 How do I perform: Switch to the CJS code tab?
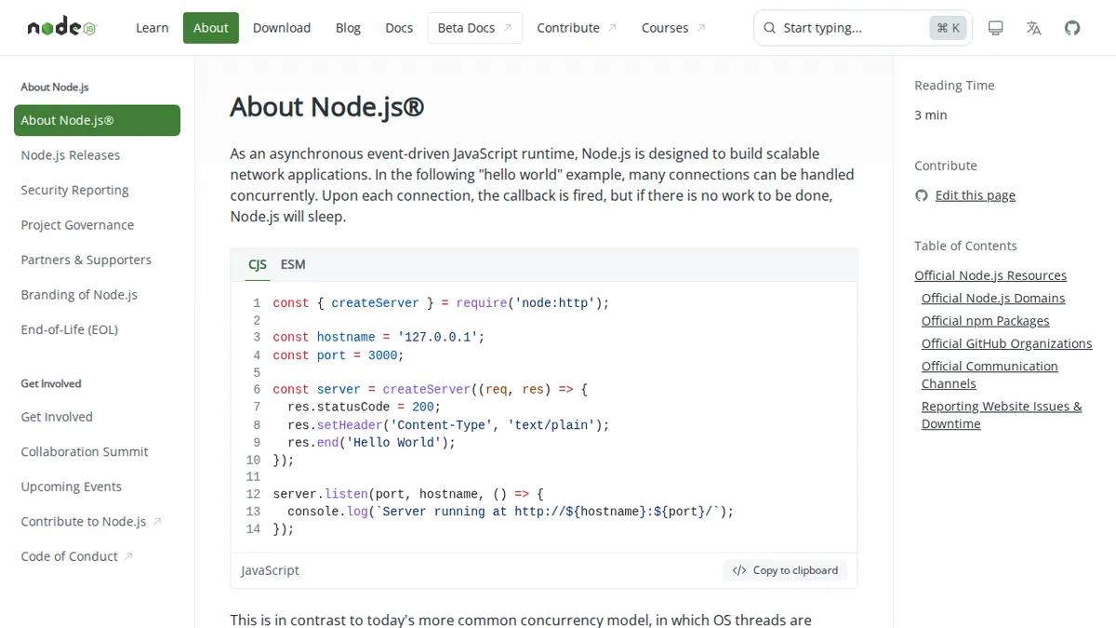[258, 265]
